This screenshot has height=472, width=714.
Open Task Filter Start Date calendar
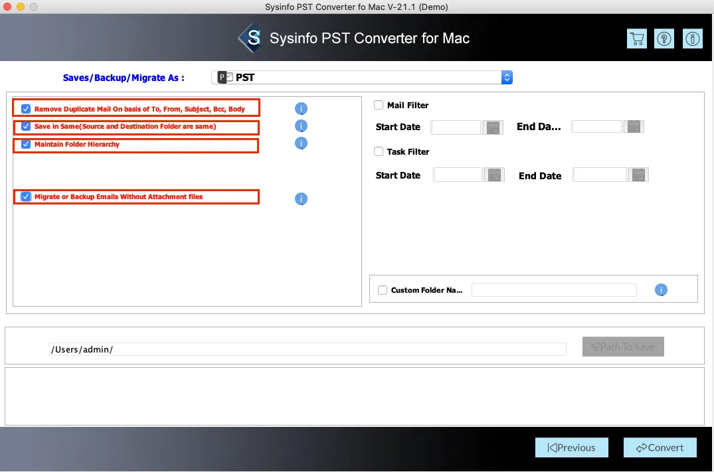coord(494,175)
